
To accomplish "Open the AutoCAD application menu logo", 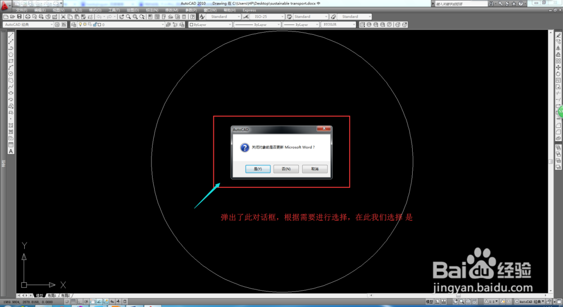I will point(5,5).
